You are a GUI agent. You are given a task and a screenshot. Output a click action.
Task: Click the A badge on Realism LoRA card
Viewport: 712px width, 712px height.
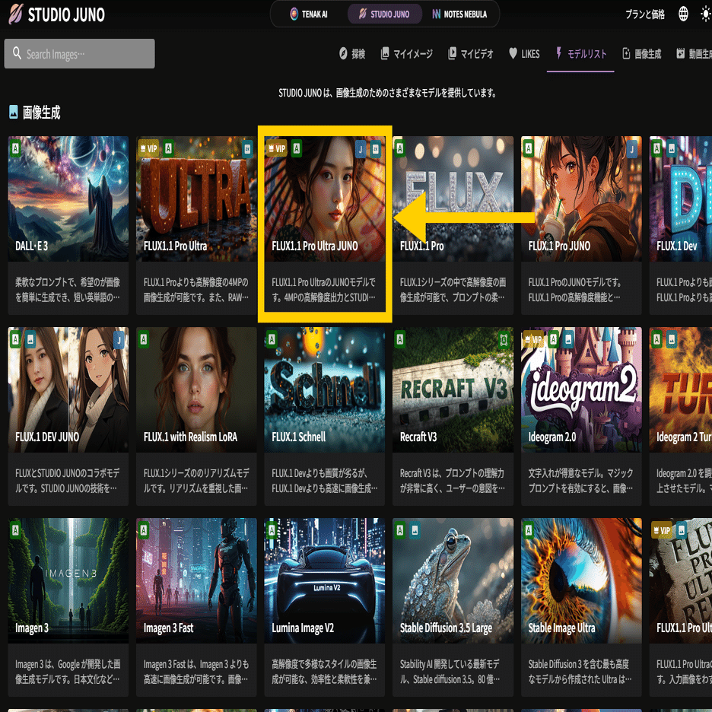point(144,339)
